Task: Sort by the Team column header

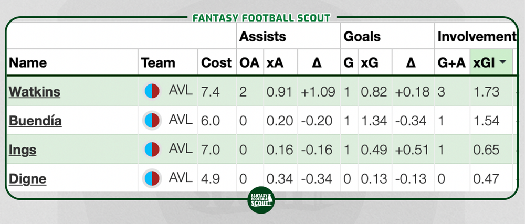Action: [x=157, y=63]
